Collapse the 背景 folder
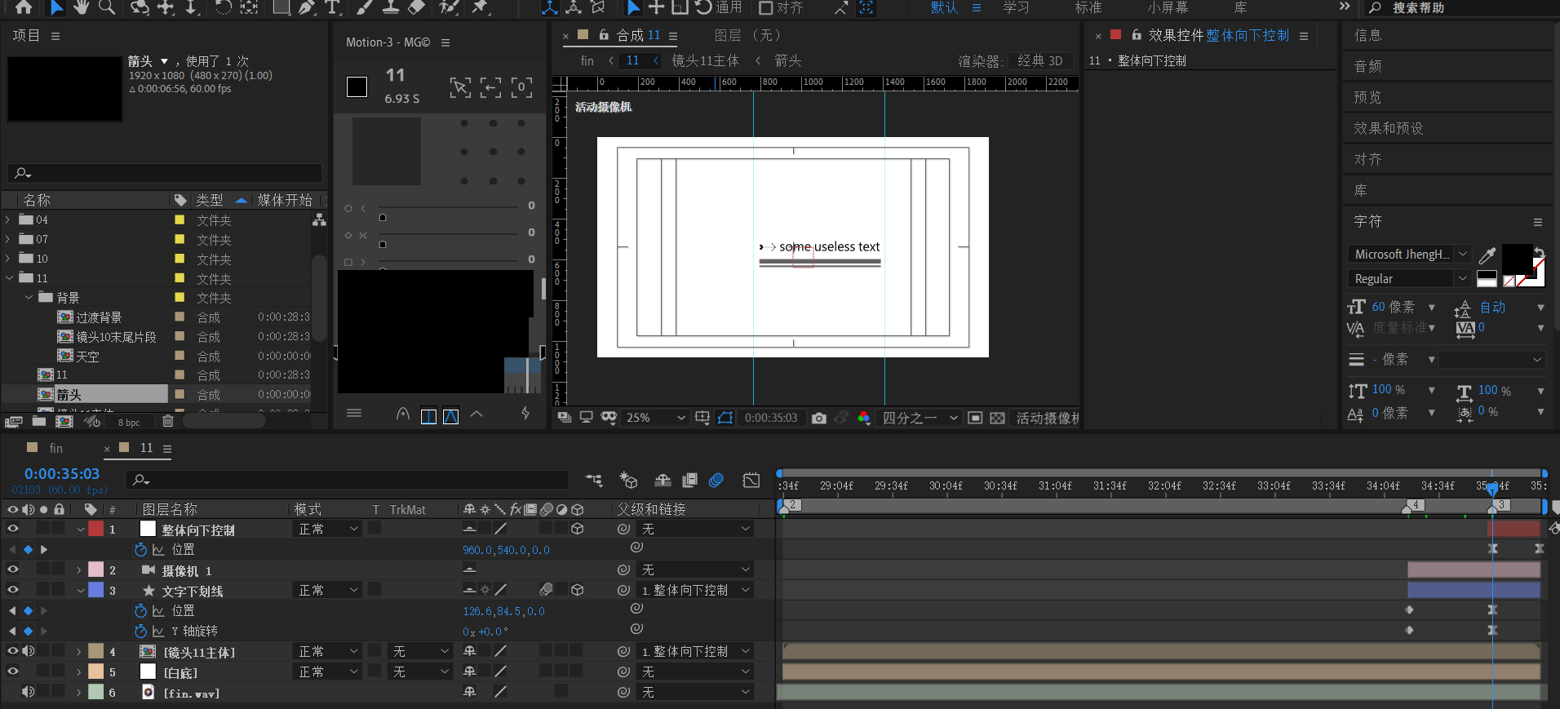This screenshot has height=709, width=1560. point(29,298)
